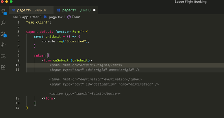
Task: Click line number 10 in the gutter
Action: [x=17, y=65]
